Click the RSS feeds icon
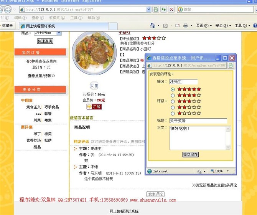Screen dimensions: 257x215 [165, 26]
